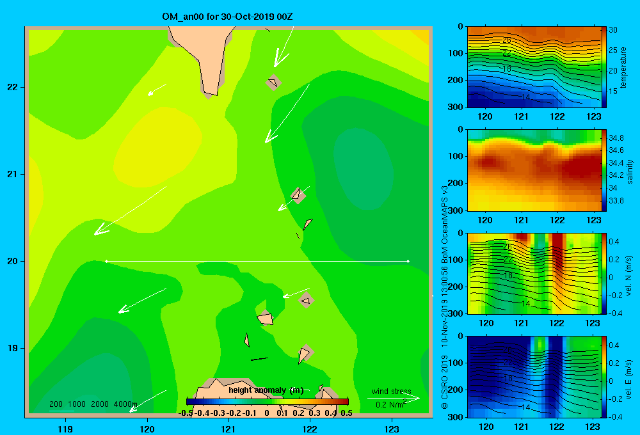Click the 26 contour label in temperature panel
640x435 pixels.
507,40
